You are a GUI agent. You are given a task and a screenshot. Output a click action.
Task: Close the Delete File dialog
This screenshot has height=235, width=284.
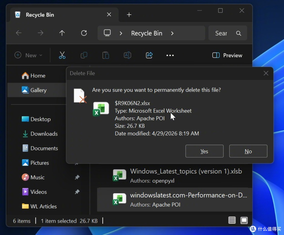pos(266,73)
